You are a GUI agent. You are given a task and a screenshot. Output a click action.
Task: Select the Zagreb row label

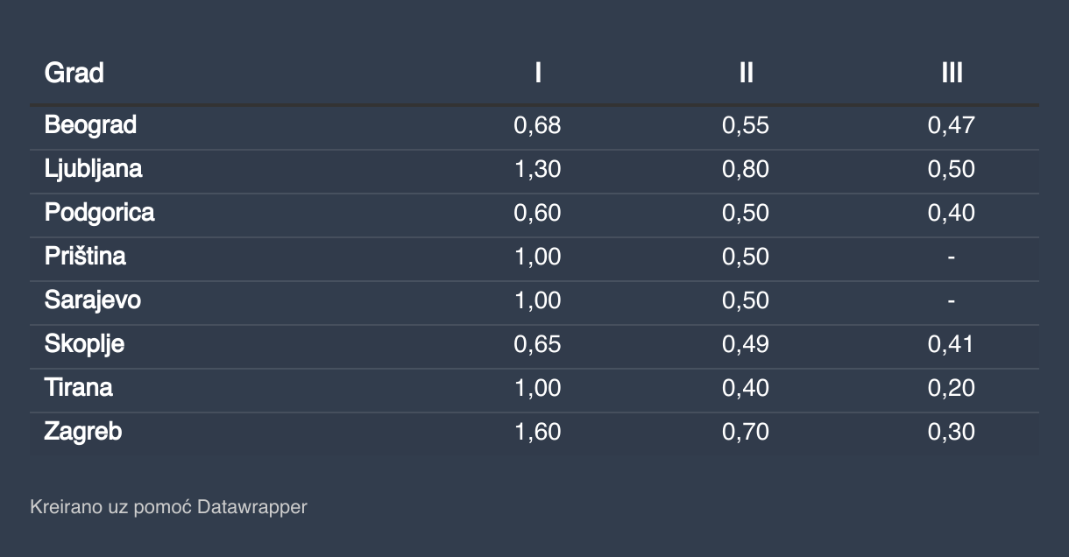[x=82, y=432]
